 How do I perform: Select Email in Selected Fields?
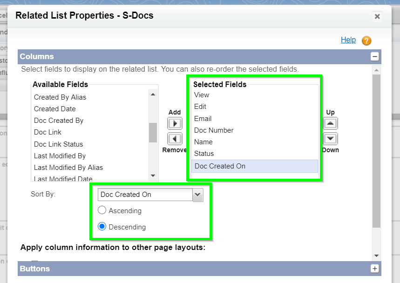pos(255,119)
